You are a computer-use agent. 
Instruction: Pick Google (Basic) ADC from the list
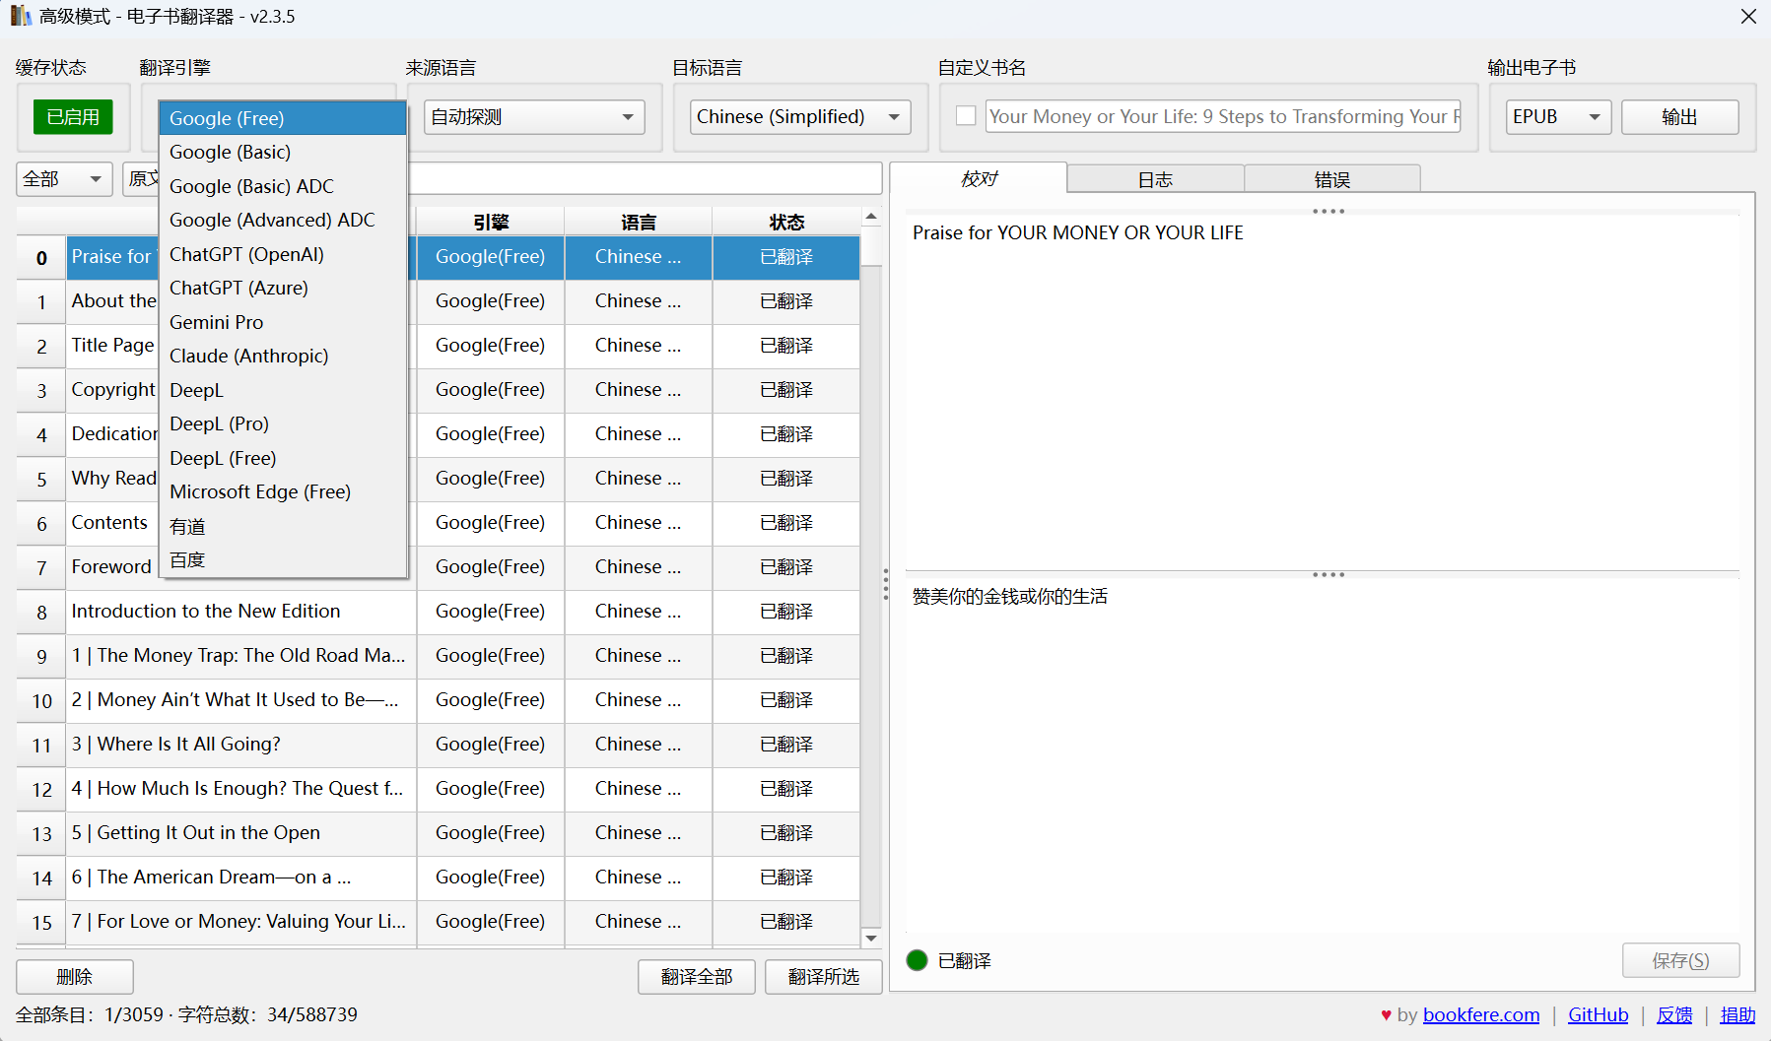(x=283, y=186)
